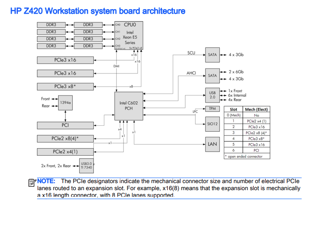316x225 pixels.
Task: Click the 'No' table cell
Action: coord(256,115)
